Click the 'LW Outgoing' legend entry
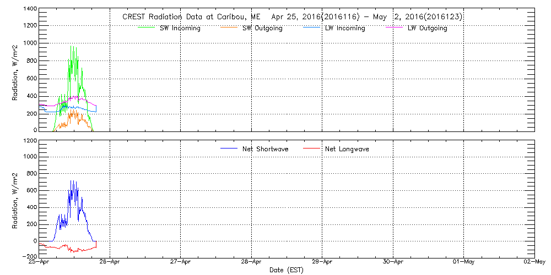The image size is (551, 275). coord(427,28)
